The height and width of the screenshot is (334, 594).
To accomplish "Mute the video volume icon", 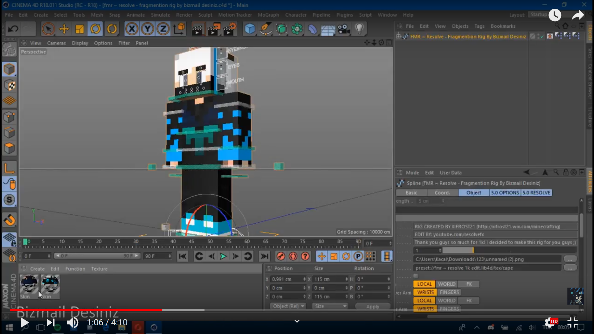I will [x=72, y=323].
